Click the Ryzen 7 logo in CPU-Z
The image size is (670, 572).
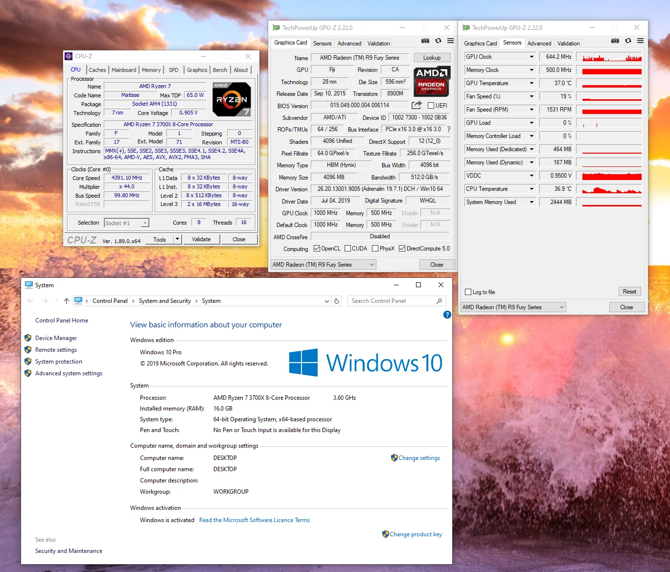click(232, 99)
